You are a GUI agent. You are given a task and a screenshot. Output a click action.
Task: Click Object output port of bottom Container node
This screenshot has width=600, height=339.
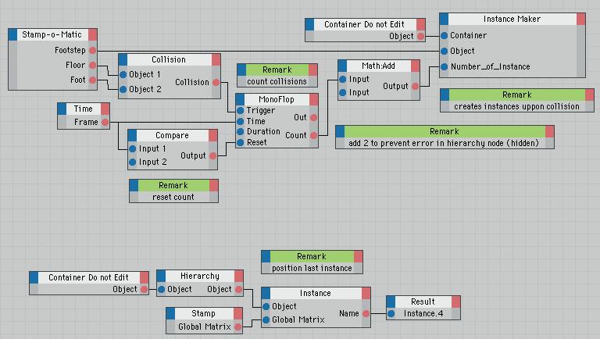click(x=145, y=289)
